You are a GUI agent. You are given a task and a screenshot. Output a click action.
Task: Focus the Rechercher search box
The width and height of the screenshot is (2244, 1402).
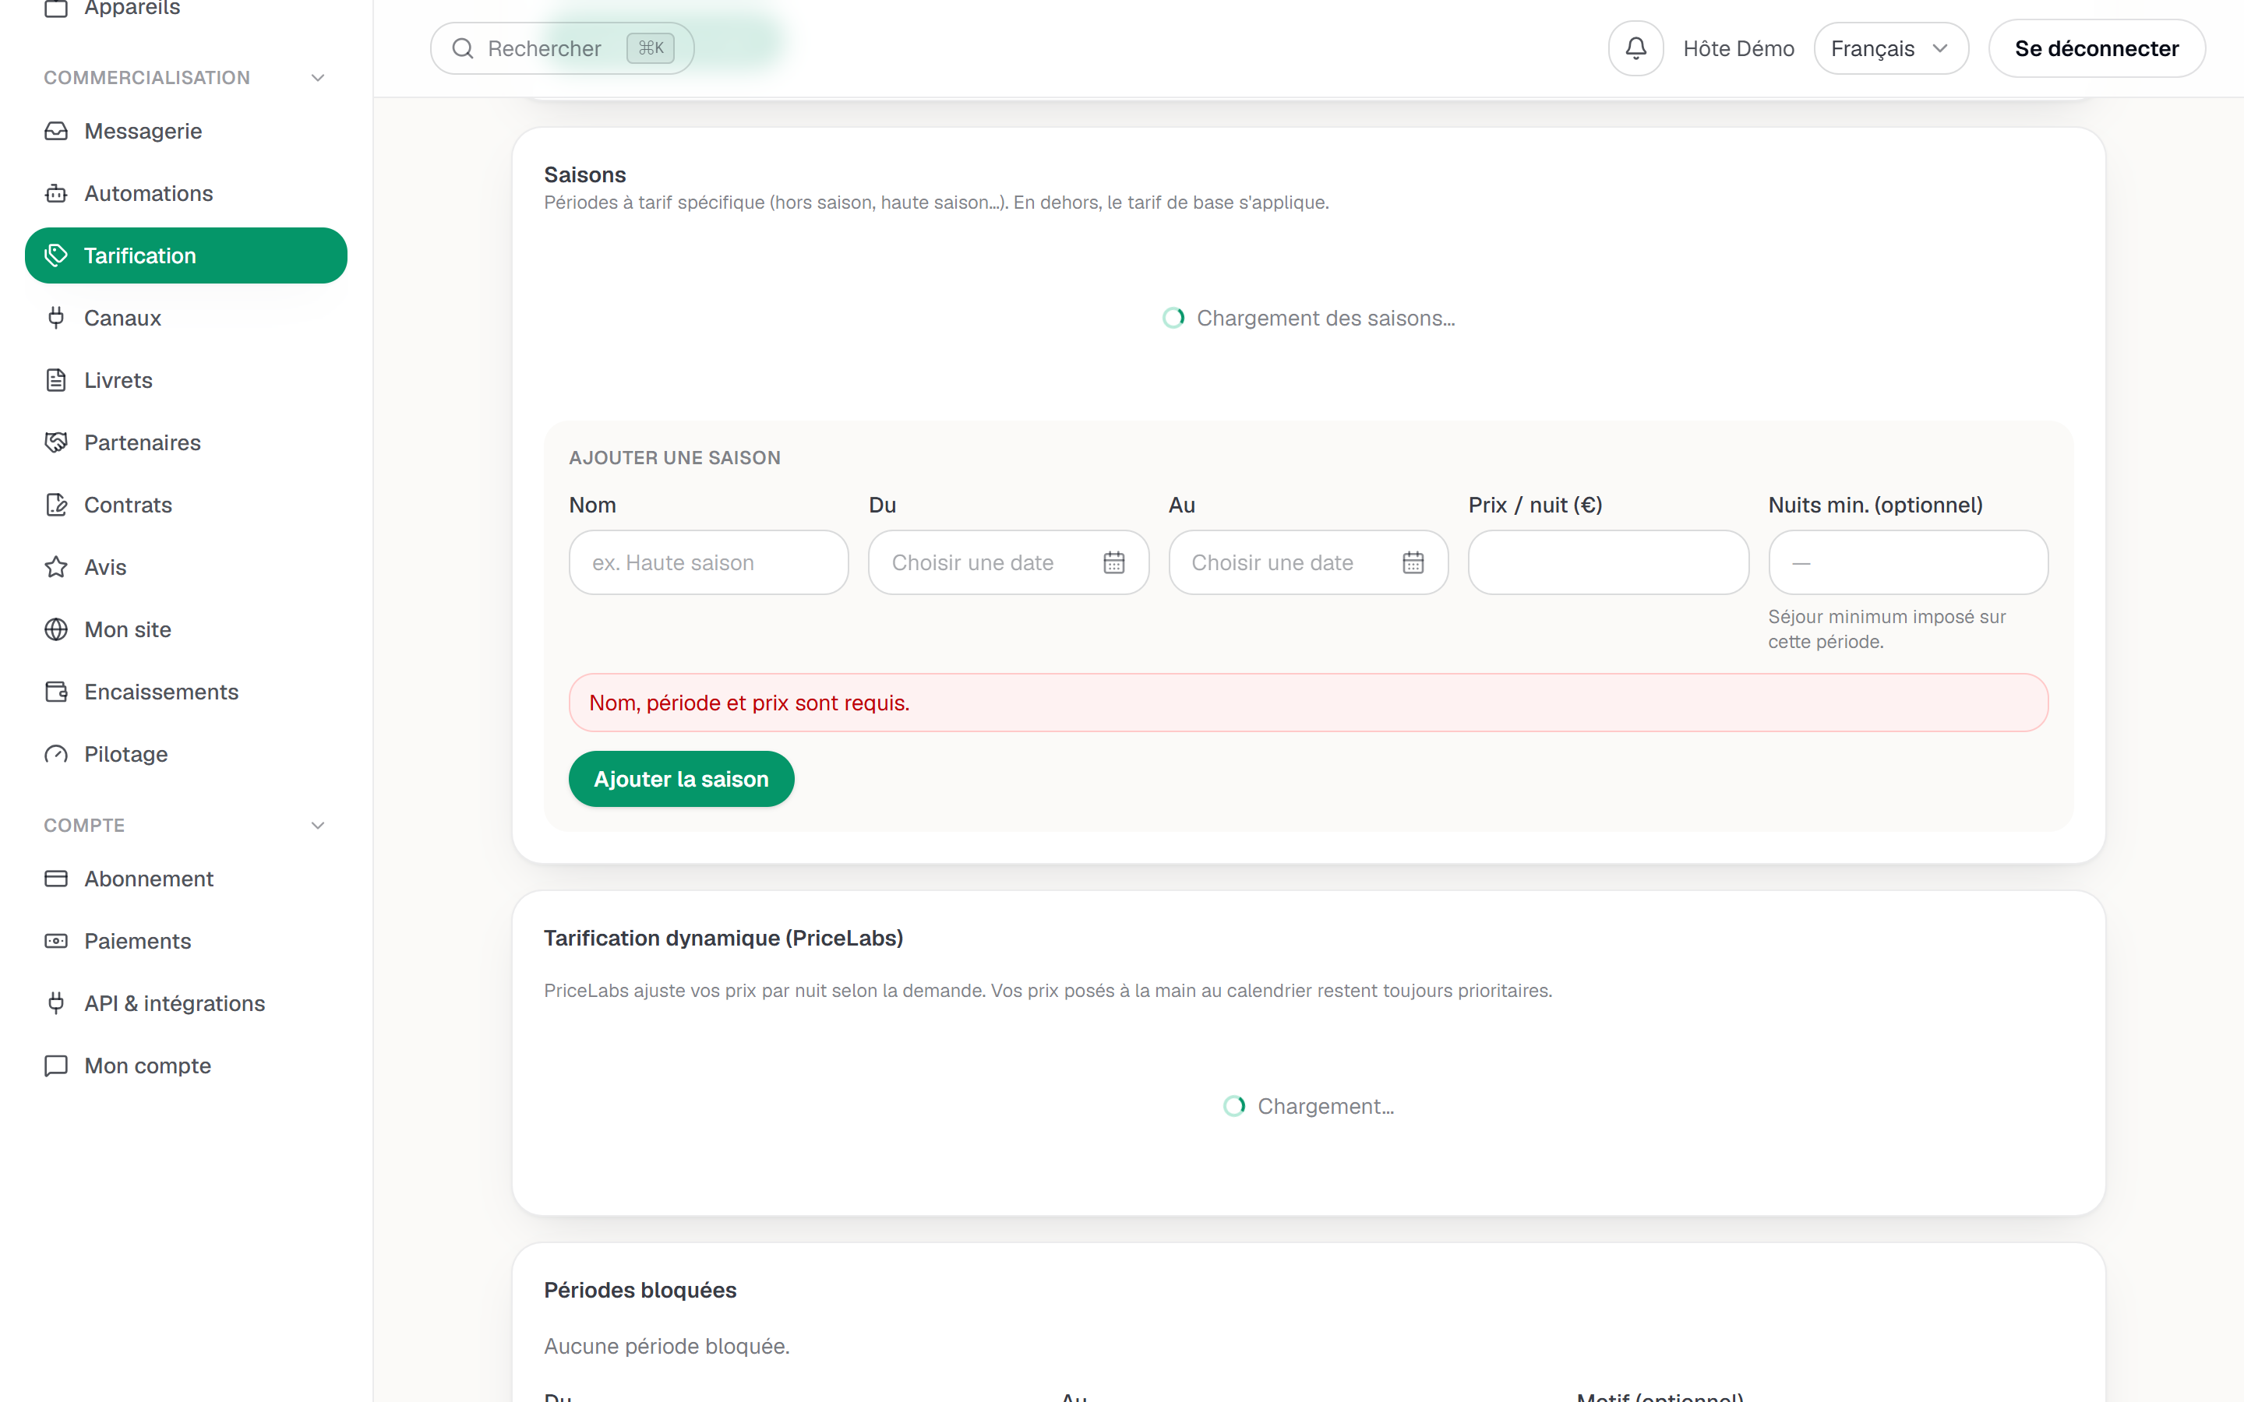point(562,48)
